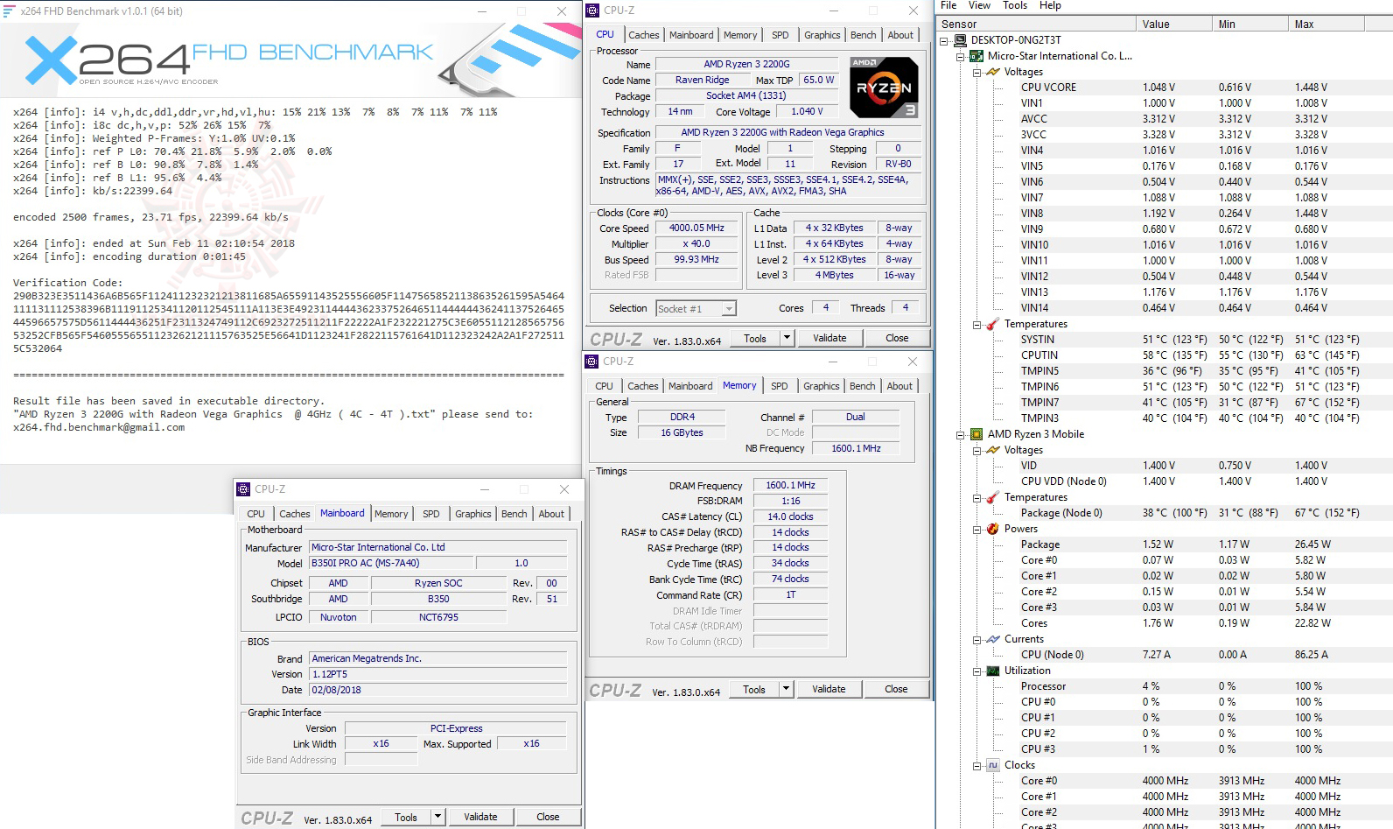The image size is (1393, 829).
Task: Switch to the CPU tab in the Mainboard-tab CPU-Z window
Action: tap(256, 514)
